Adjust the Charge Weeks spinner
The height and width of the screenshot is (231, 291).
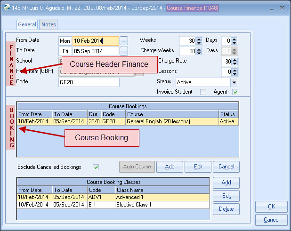point(199,51)
